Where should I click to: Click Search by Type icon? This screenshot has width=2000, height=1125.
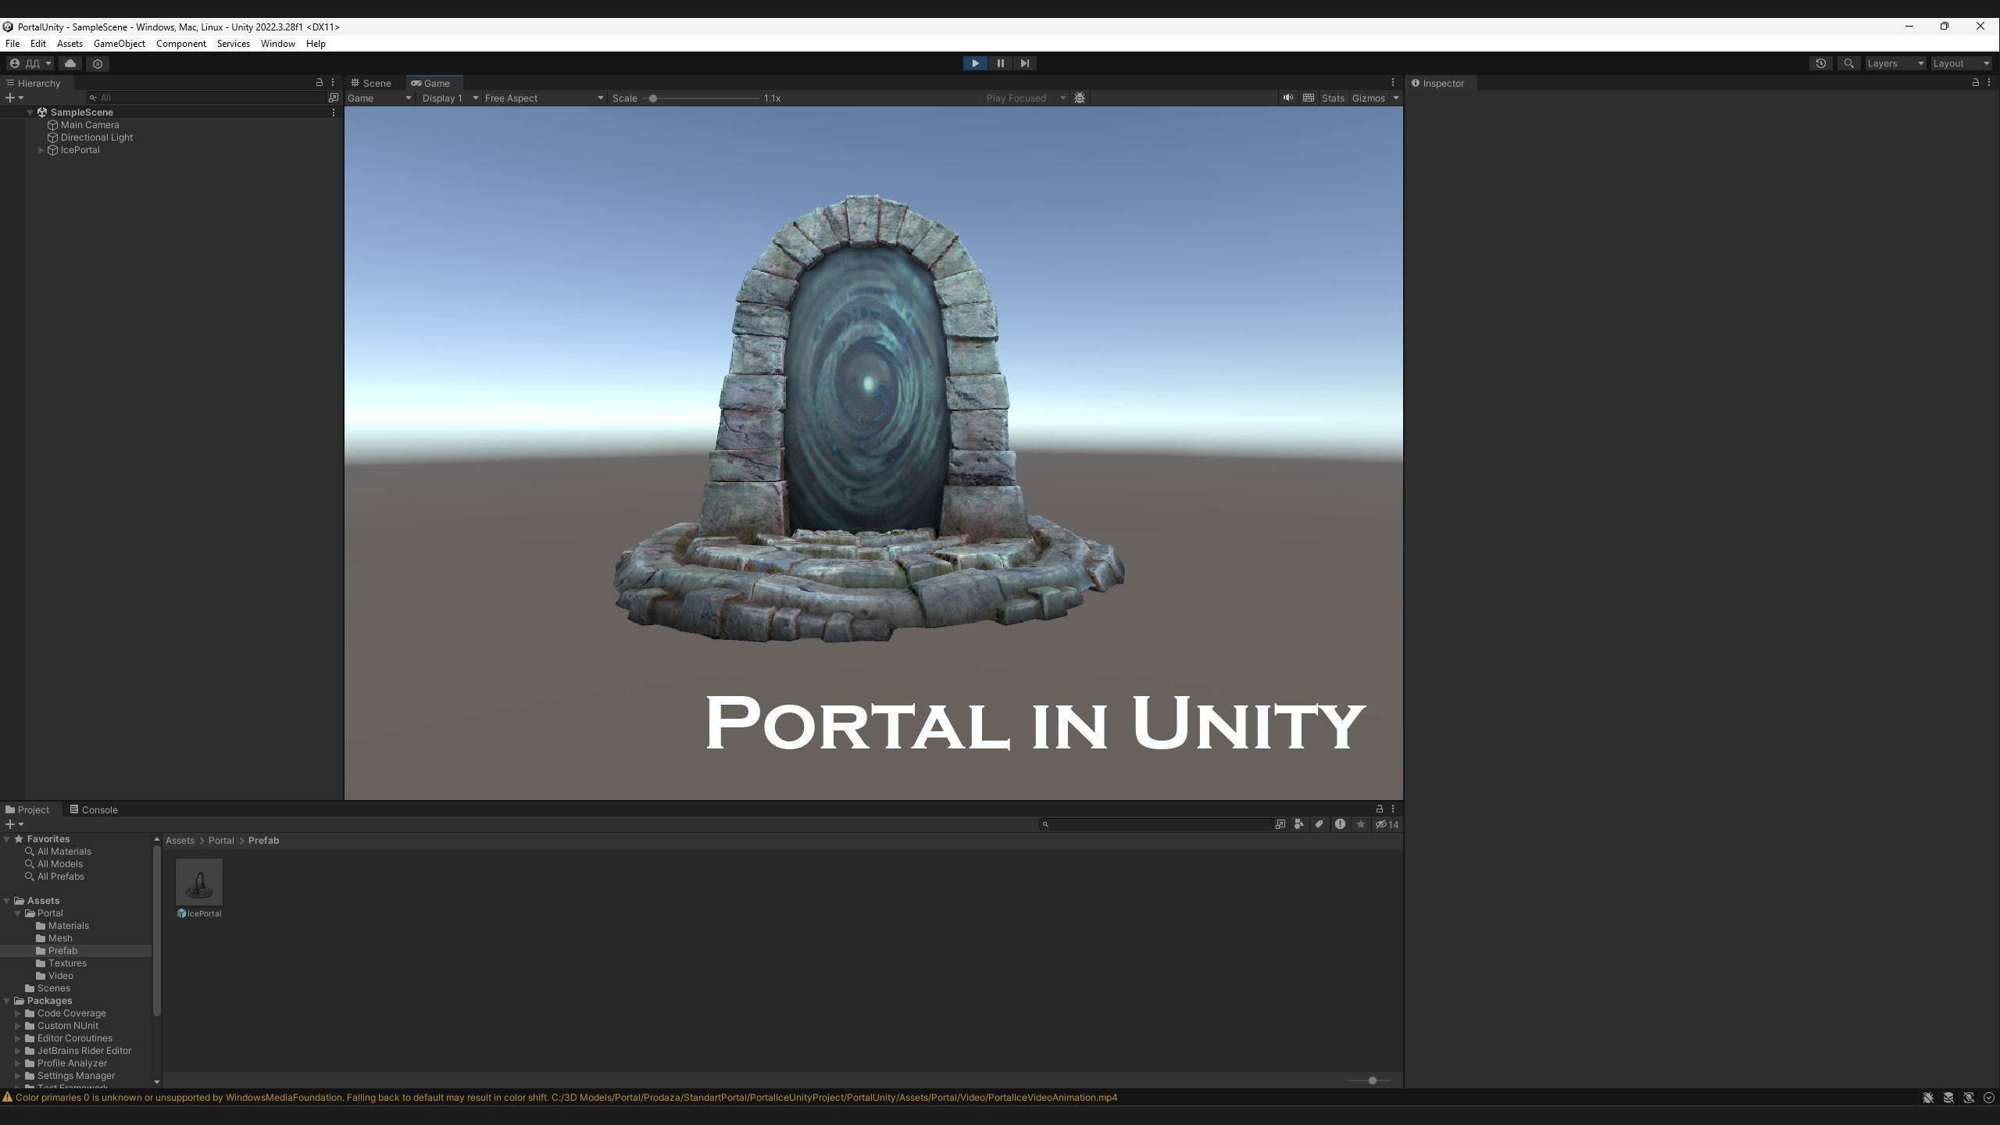[x=1298, y=824]
